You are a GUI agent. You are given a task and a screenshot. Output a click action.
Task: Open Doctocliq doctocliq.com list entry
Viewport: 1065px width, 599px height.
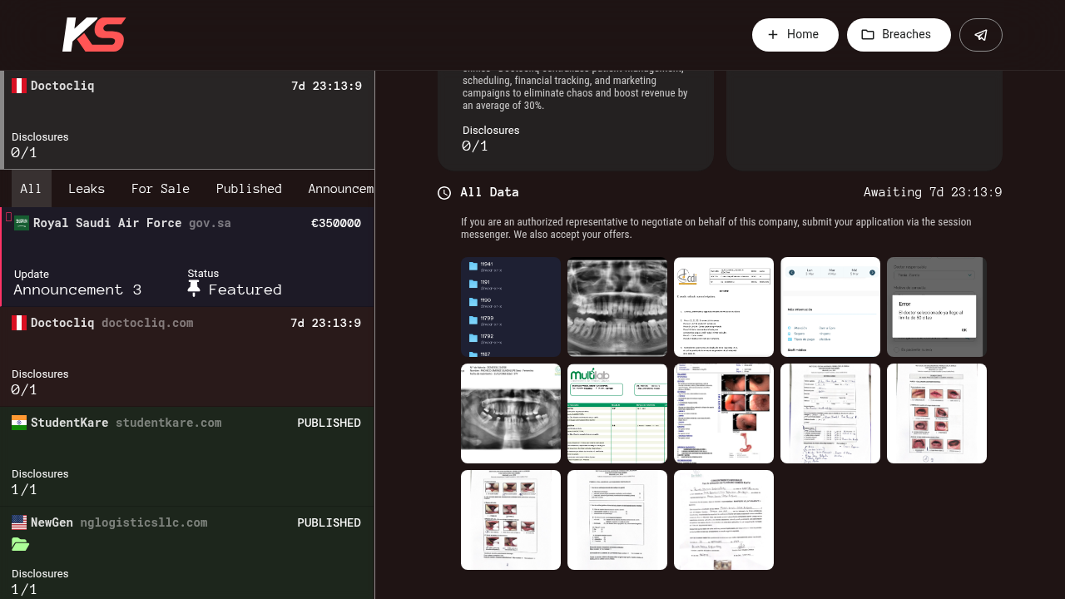pyautogui.click(x=187, y=357)
